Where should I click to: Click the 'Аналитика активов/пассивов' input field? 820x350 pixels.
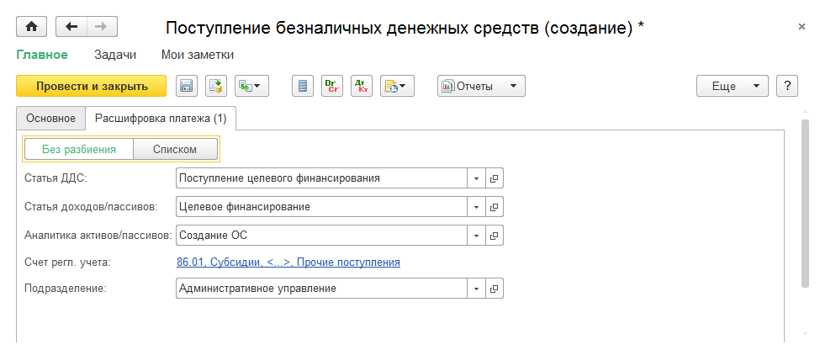tap(321, 234)
